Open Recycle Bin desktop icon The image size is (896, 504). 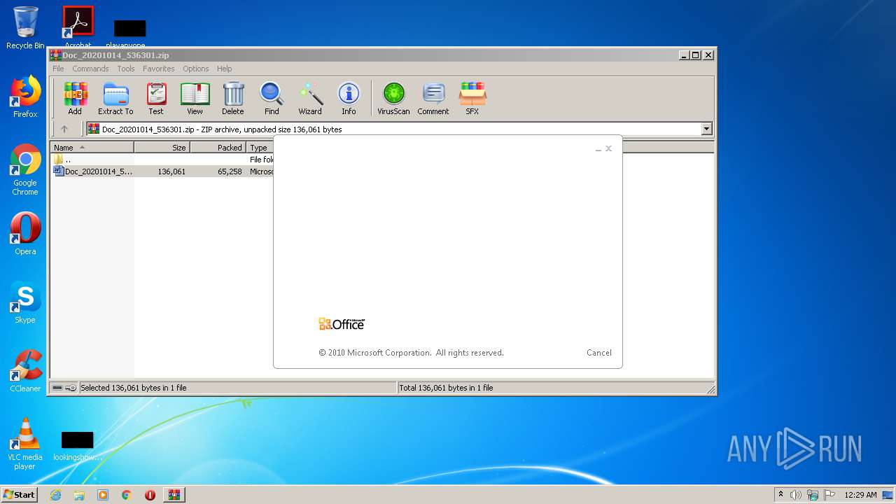(x=25, y=28)
